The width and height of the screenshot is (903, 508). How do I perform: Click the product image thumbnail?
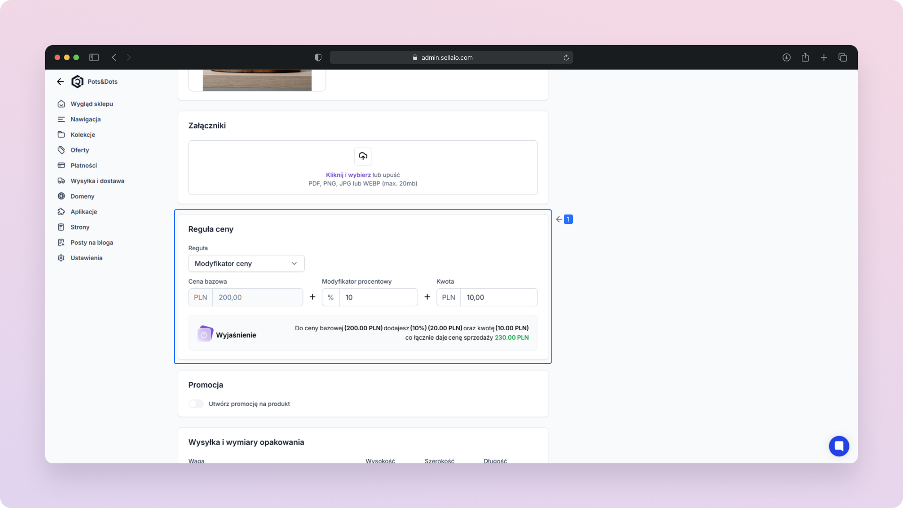[257, 80]
